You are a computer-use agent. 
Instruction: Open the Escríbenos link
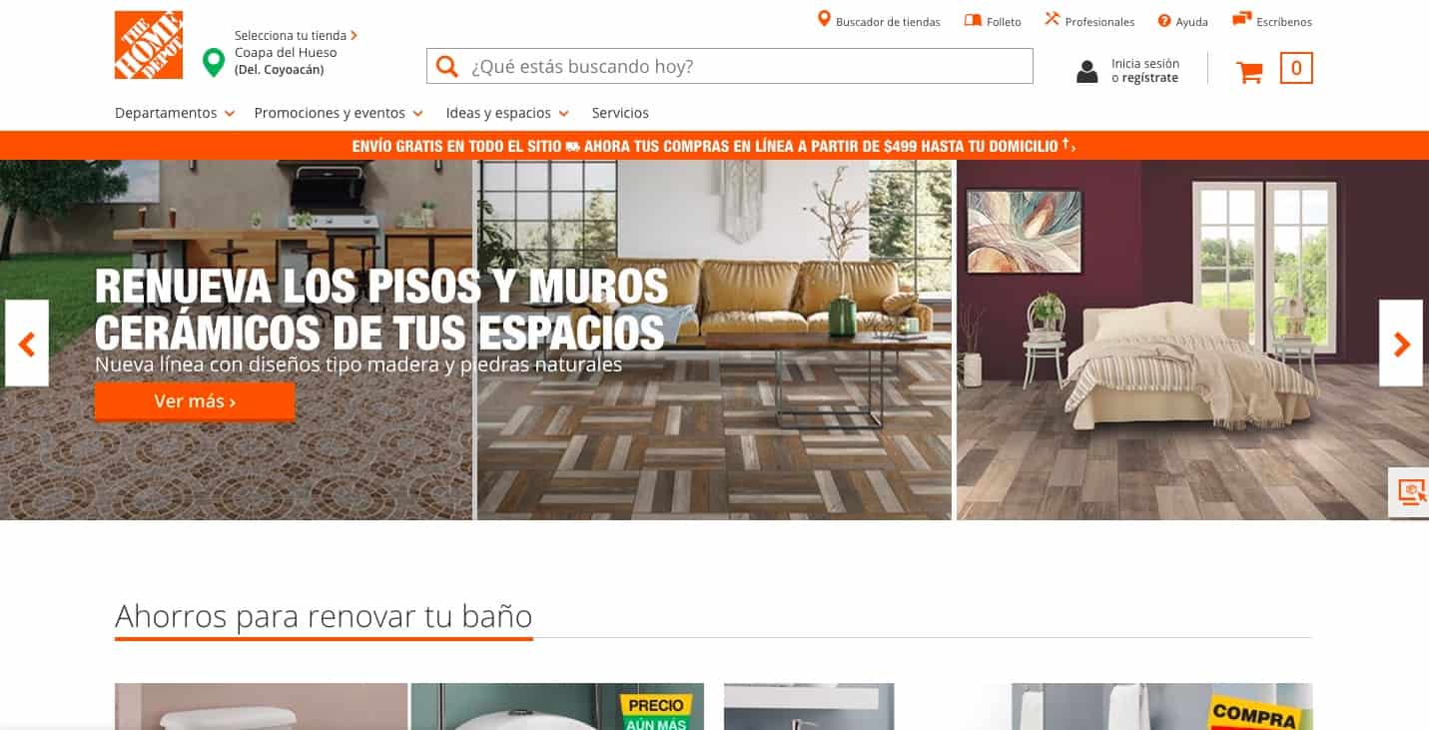pos(1284,22)
